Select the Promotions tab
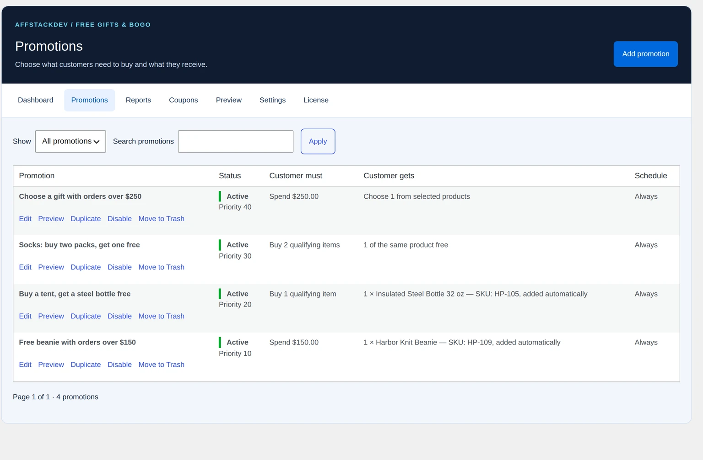 pos(89,100)
